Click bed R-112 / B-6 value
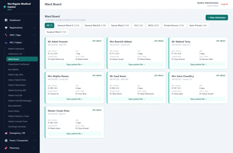This screenshot has width=233, height=153. coord(53,54)
